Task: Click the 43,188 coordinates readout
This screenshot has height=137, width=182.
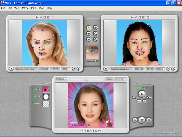Action: pos(150,69)
